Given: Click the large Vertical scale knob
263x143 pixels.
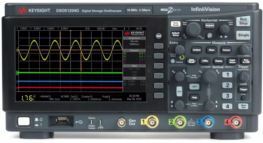Looking at the screenshot, I should click(209, 76).
